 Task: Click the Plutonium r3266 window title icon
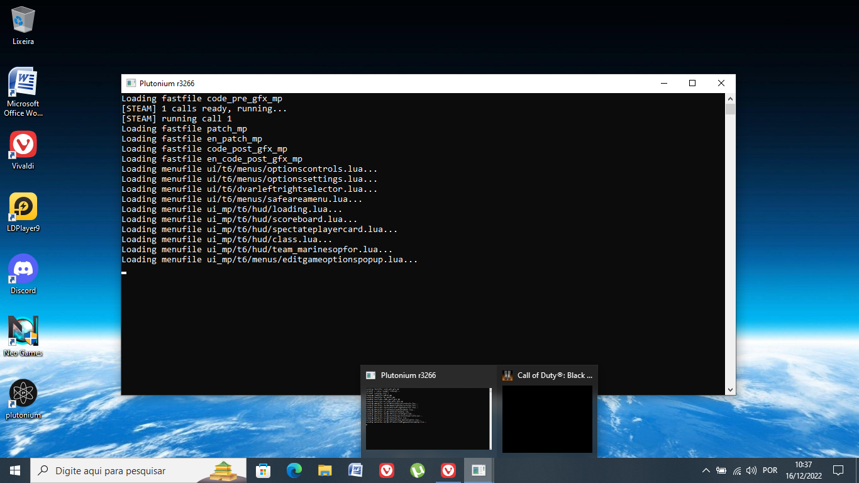tap(131, 83)
